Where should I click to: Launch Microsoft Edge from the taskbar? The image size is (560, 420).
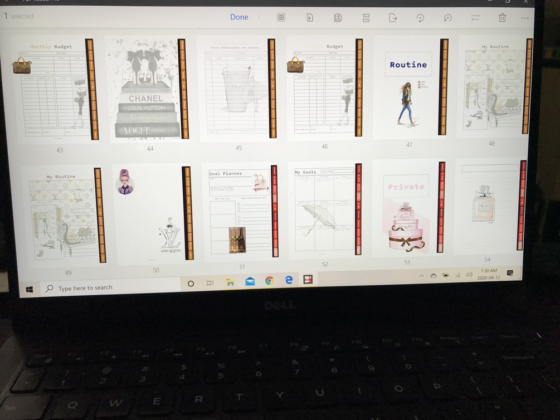tap(289, 280)
